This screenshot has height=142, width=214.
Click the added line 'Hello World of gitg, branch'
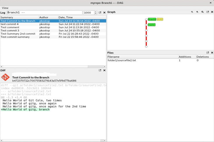click(25, 109)
